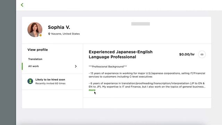Image resolution: width=222 pixels, height=125 pixels.
Task: Expand All work with the chevron arrow
Action: 76,66
